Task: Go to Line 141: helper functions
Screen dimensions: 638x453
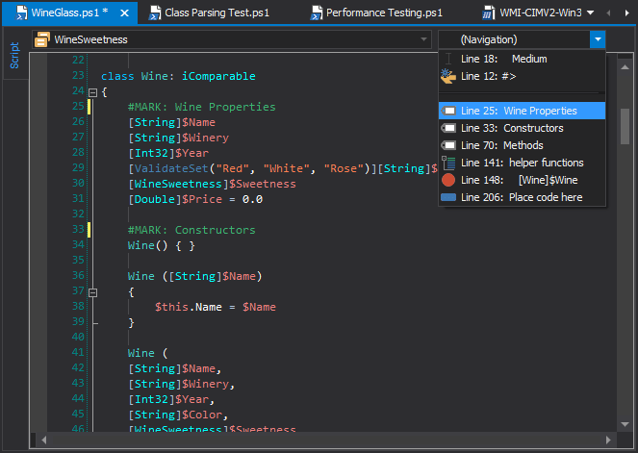Action: [x=522, y=163]
